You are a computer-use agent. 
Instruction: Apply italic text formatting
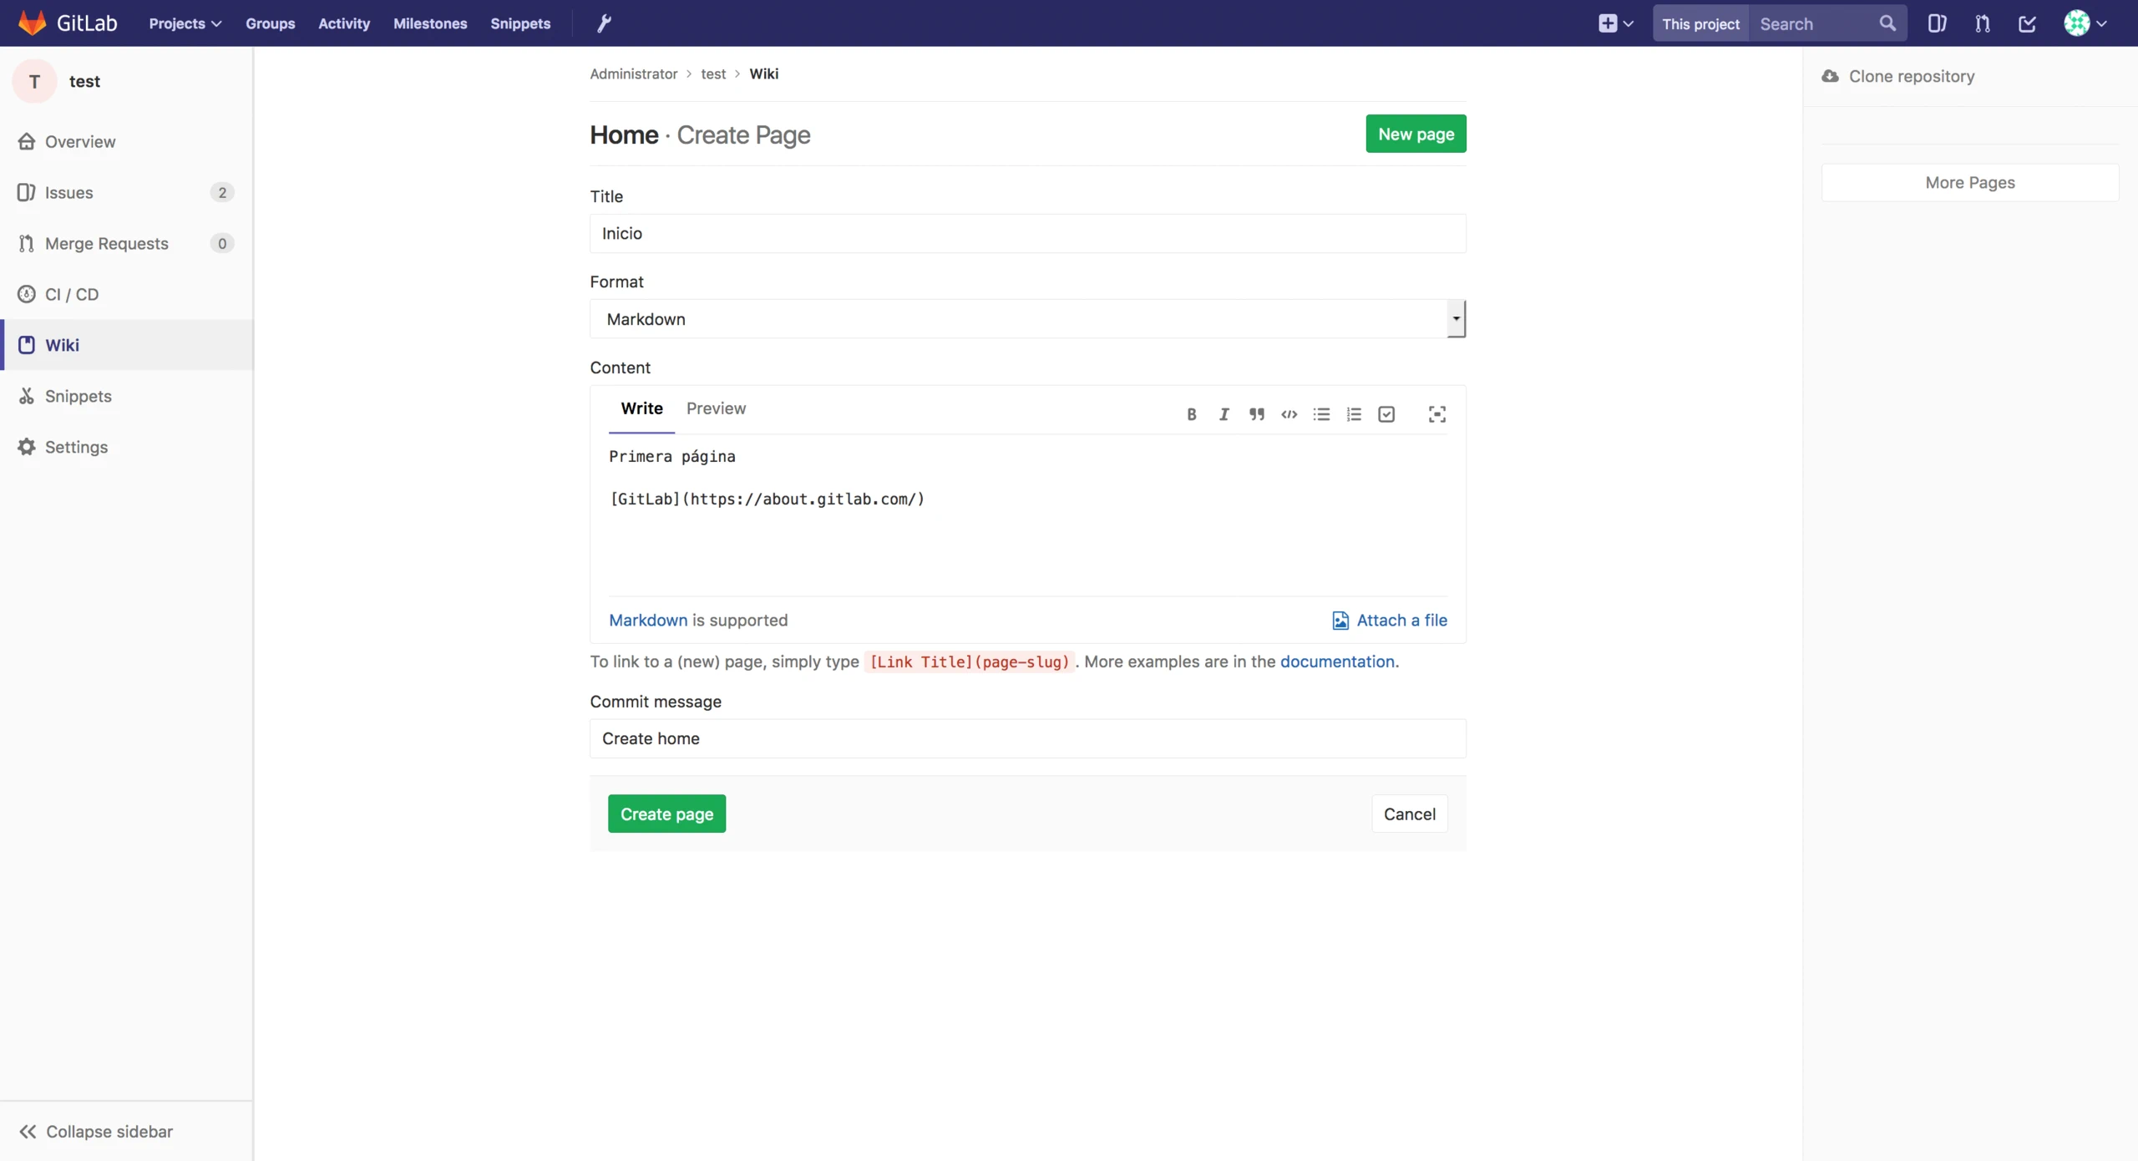pyautogui.click(x=1224, y=414)
